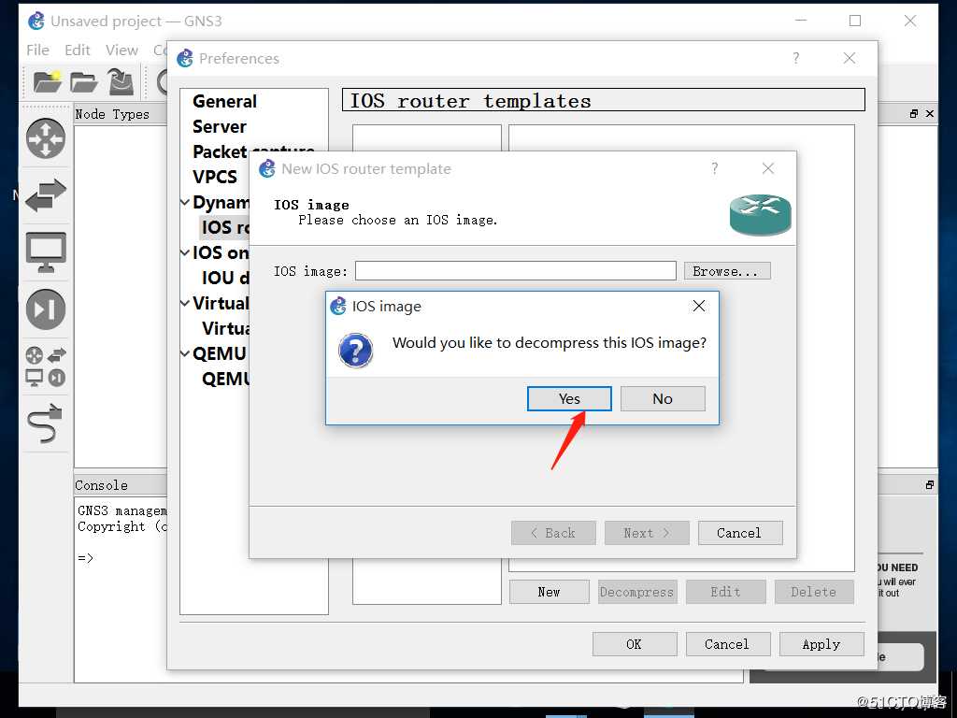
Task: Select the QEMU VMs preferences item
Action: click(224, 379)
